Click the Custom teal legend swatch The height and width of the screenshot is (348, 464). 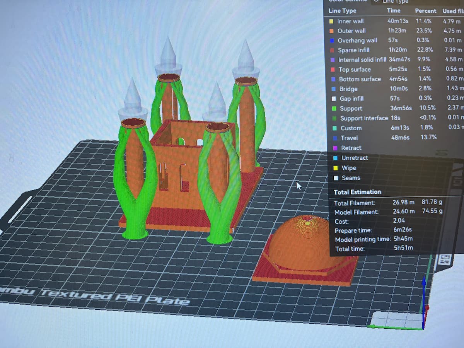click(334, 128)
